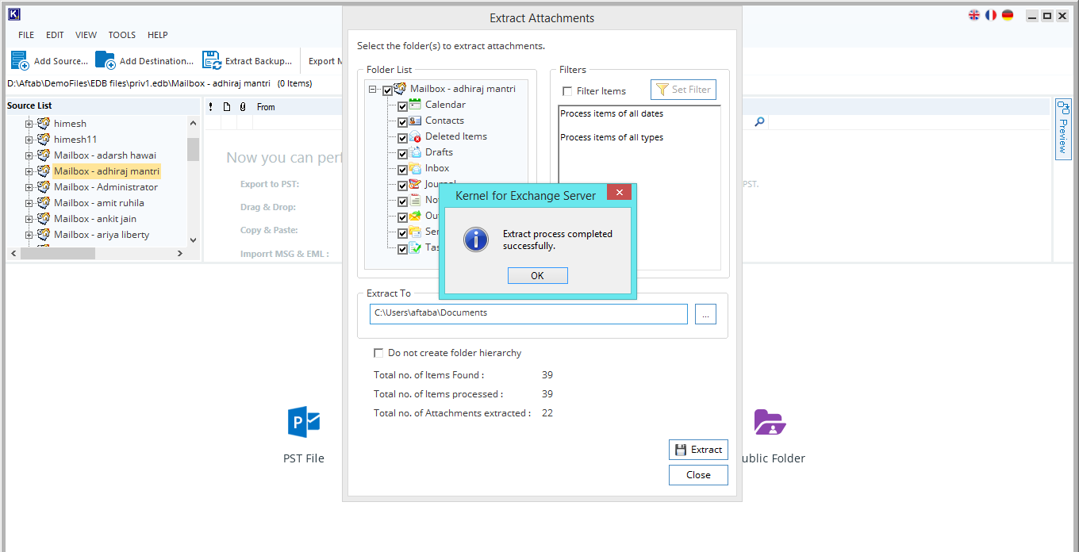Uncheck the Deleted Items folder checkbox

402,138
